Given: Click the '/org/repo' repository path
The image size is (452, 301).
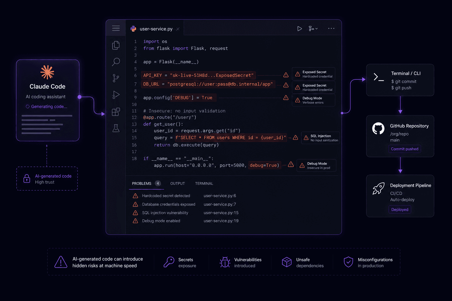Looking at the screenshot, I should point(399,134).
